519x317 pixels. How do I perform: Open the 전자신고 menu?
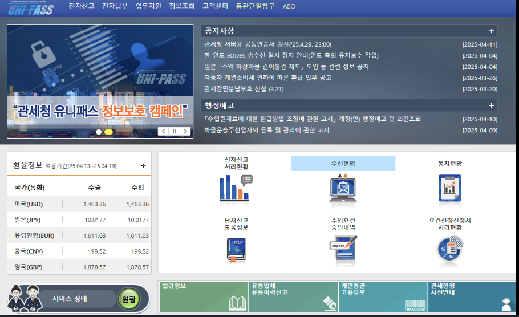(x=82, y=6)
